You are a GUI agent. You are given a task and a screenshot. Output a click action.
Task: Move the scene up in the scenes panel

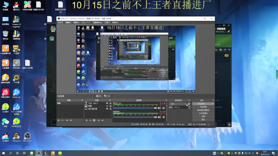click(67, 120)
